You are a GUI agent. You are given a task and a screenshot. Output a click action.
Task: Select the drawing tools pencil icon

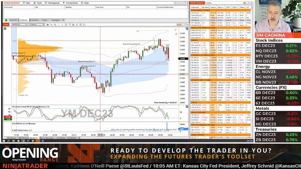51,24
